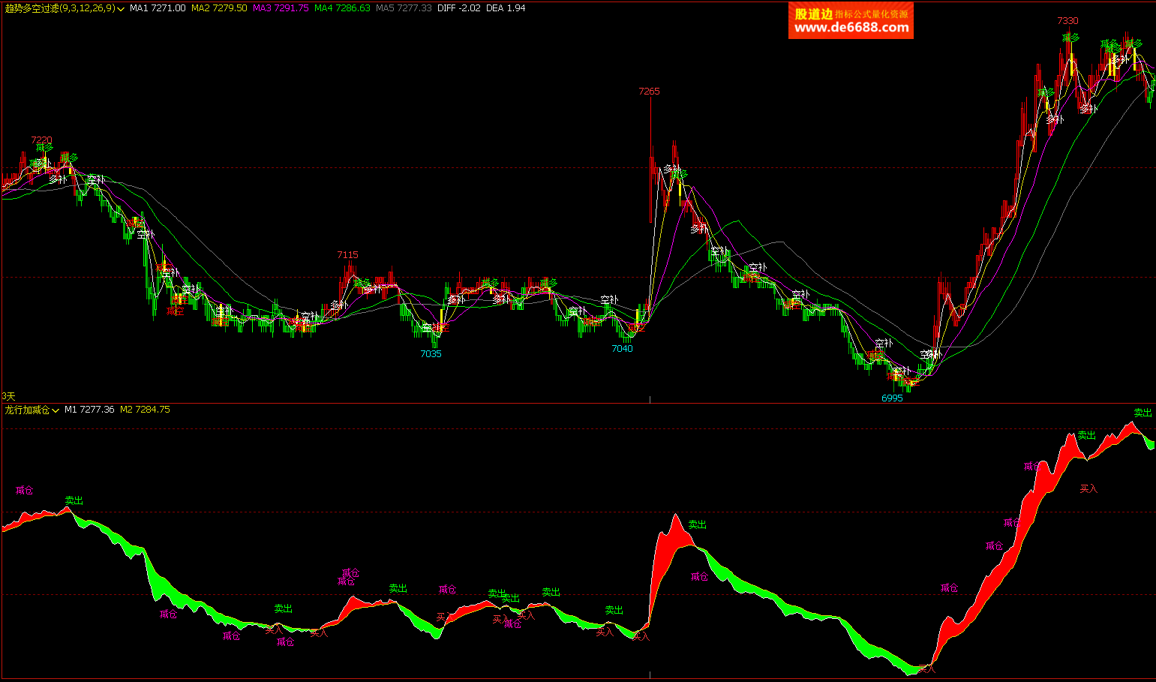Click the M1 7277.36 label in lower panel

tap(89, 410)
